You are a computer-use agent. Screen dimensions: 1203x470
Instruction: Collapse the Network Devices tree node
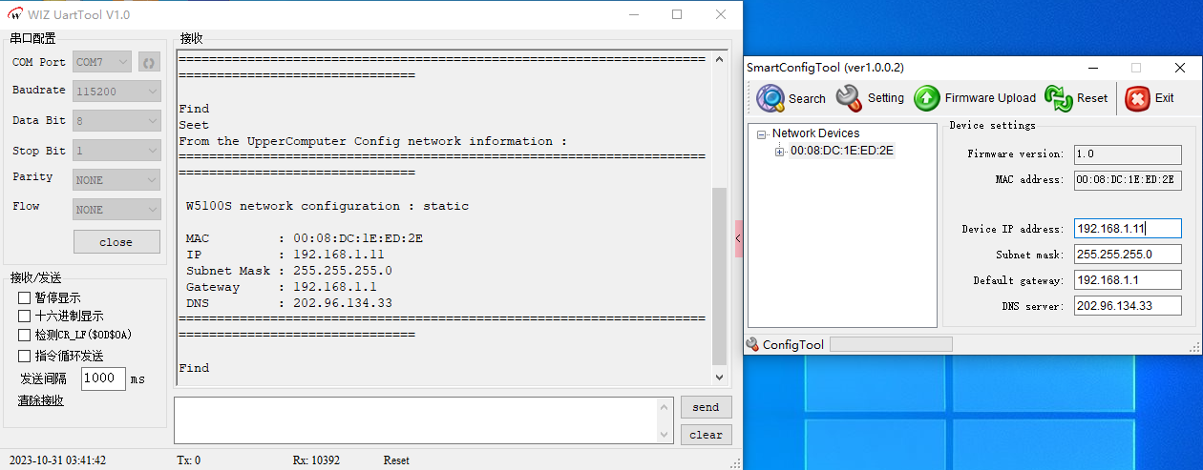pyautogui.click(x=762, y=134)
